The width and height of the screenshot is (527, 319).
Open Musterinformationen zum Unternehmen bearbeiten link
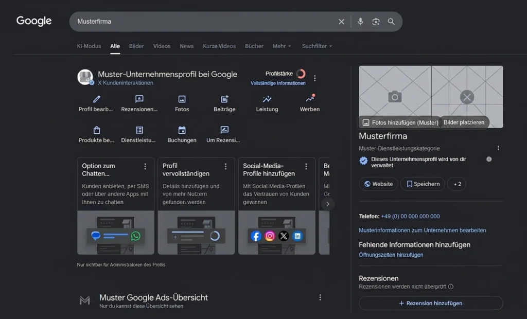(422, 231)
